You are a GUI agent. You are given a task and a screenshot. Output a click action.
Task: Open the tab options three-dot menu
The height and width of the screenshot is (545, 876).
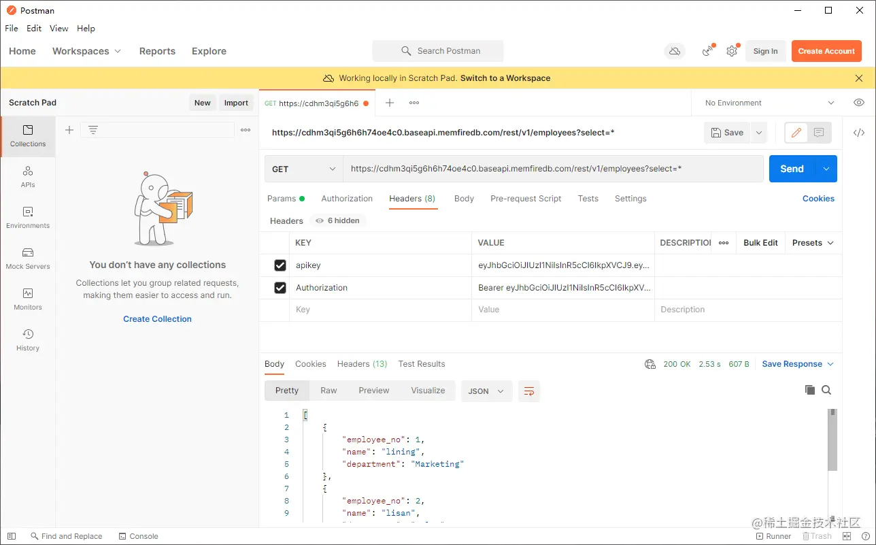click(414, 103)
